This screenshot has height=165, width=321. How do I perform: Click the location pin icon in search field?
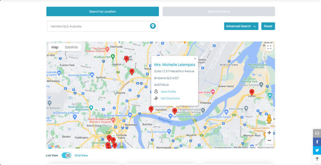tap(153, 26)
